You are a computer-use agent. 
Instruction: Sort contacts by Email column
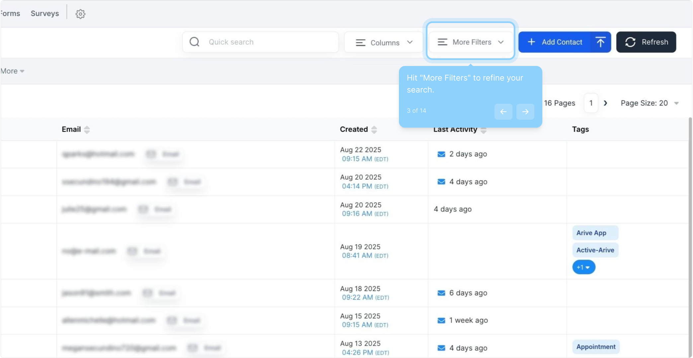coord(87,130)
